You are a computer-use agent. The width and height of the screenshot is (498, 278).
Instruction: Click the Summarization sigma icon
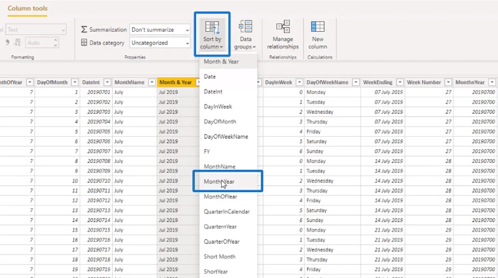pos(84,29)
